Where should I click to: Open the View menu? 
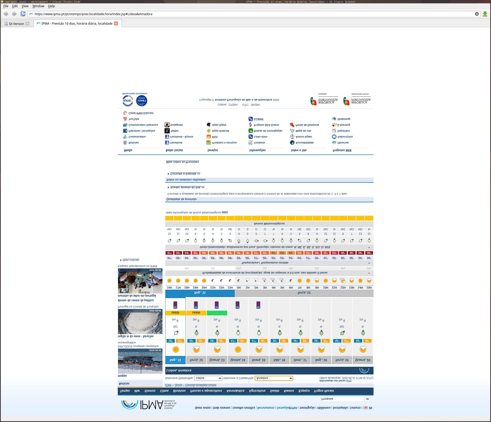pyautogui.click(x=25, y=6)
